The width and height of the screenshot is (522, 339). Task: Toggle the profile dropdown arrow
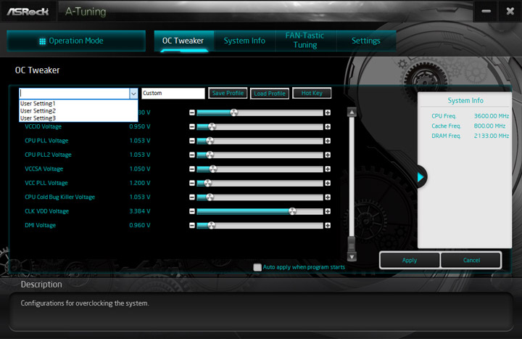click(133, 94)
